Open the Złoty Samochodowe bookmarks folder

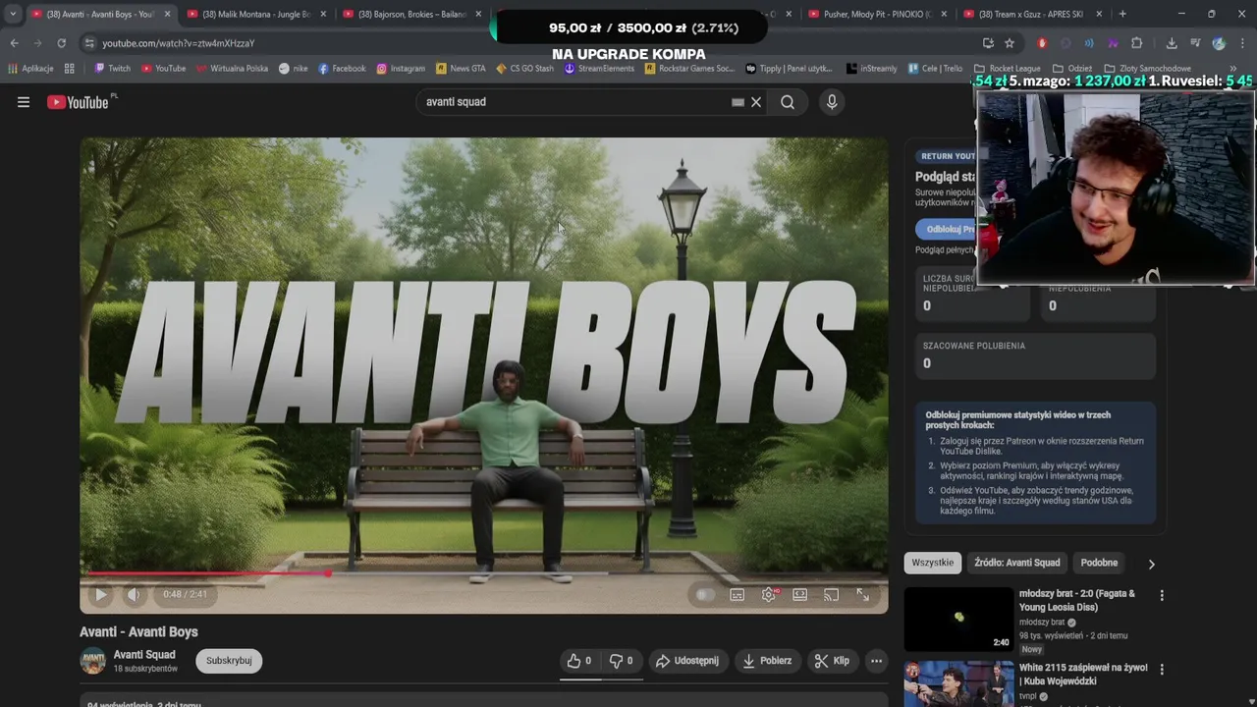[x=1149, y=69]
